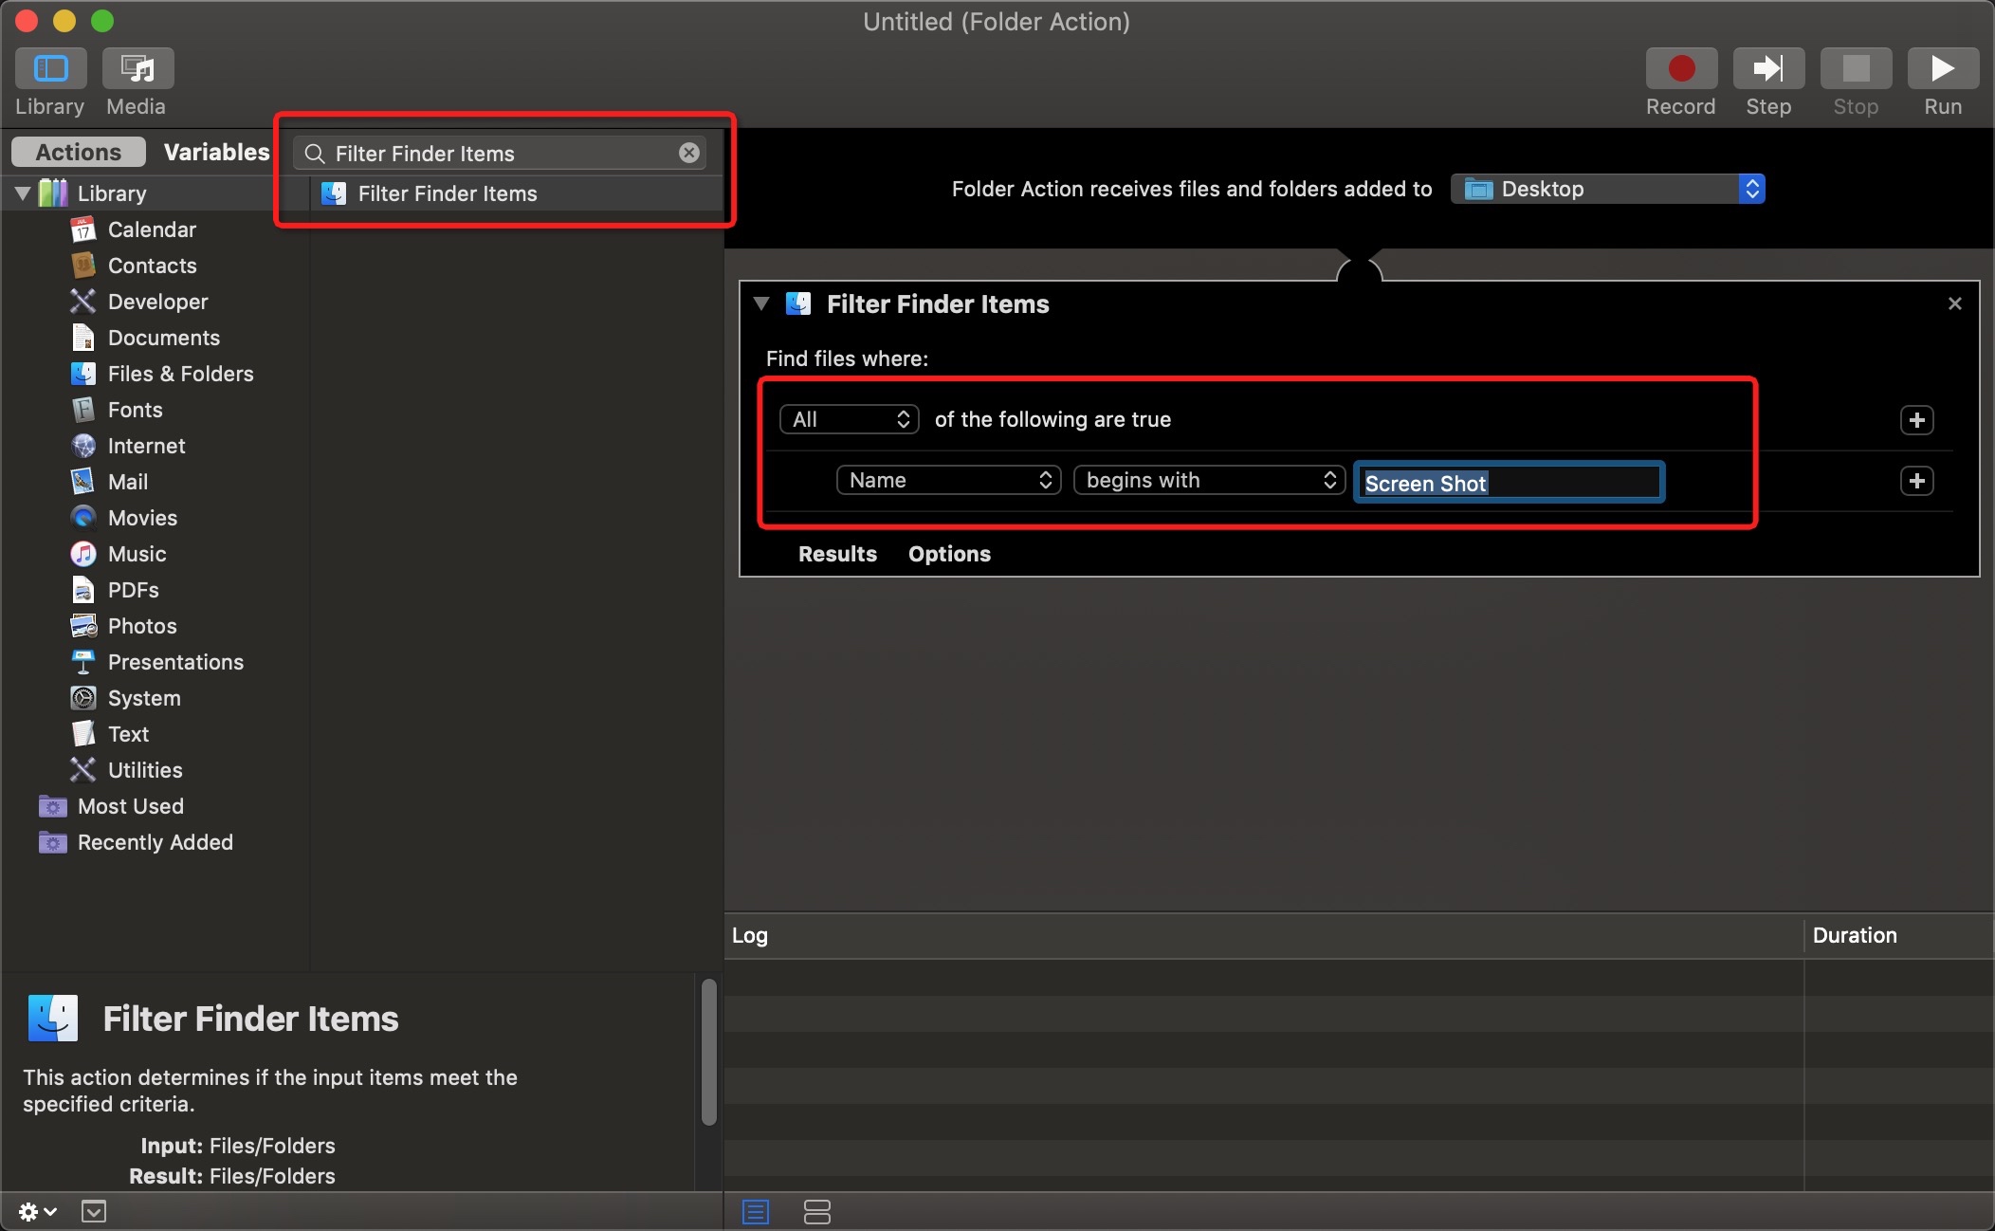Collapse the Filter Finder Items action panel
Screen dimensions: 1995x1231
(760, 303)
